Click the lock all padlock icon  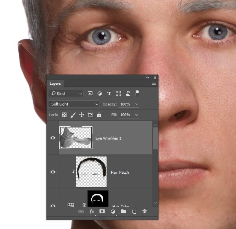99,115
